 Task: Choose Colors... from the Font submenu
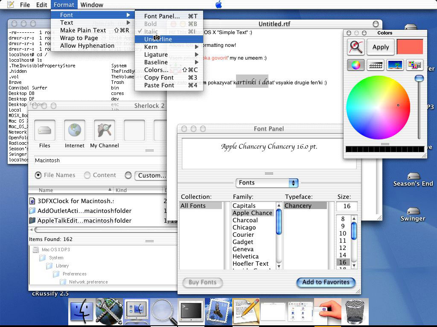click(x=169, y=70)
